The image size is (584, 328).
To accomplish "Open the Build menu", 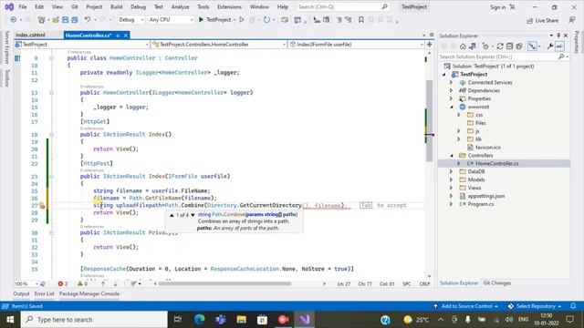I will click(116, 6).
